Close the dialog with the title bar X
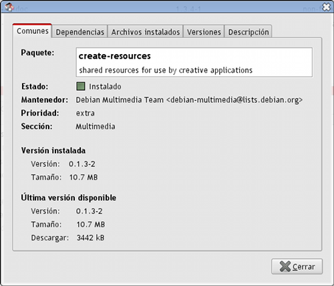334x286 pixels. tap(327, 7)
